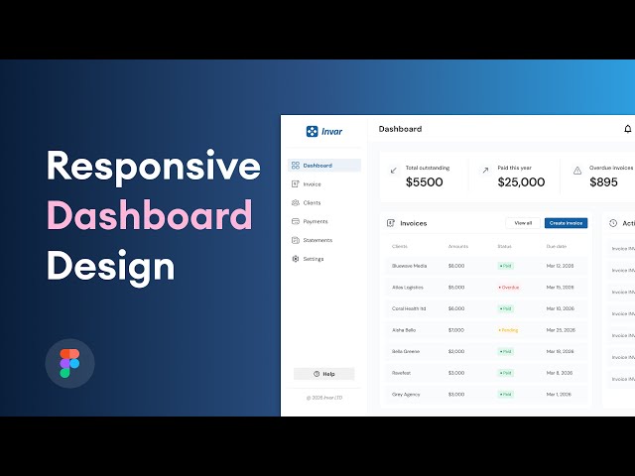635x476 pixels.
Task: Click the View all button
Action: [523, 223]
